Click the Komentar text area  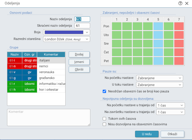(x=49, y=118)
